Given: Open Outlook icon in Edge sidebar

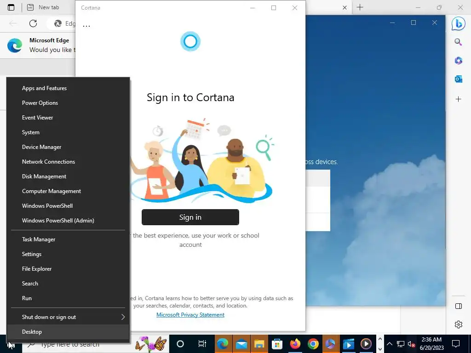Looking at the screenshot, I should coord(459,79).
